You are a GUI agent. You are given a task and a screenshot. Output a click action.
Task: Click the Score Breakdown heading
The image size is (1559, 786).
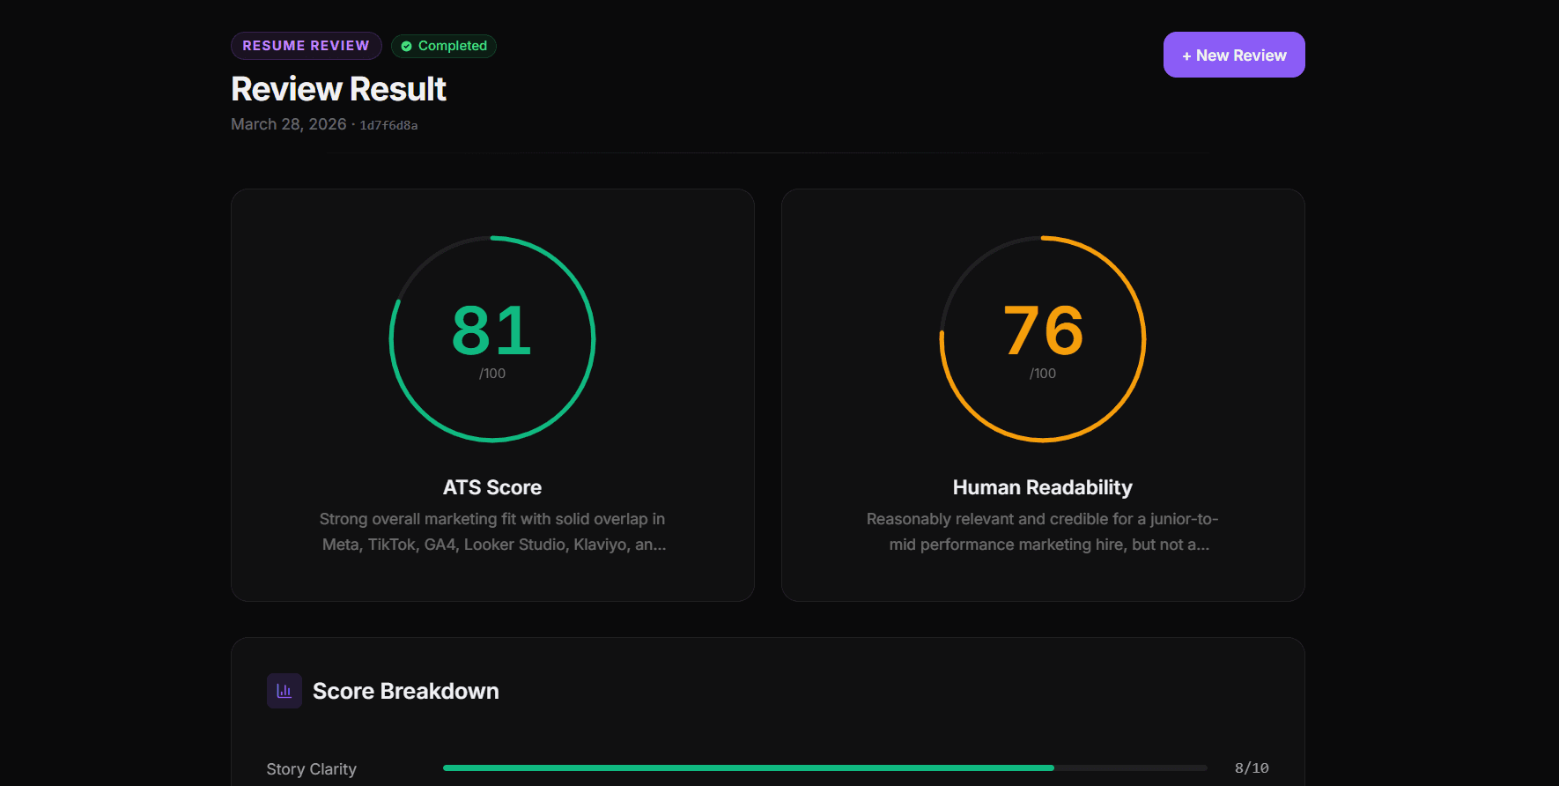(406, 691)
